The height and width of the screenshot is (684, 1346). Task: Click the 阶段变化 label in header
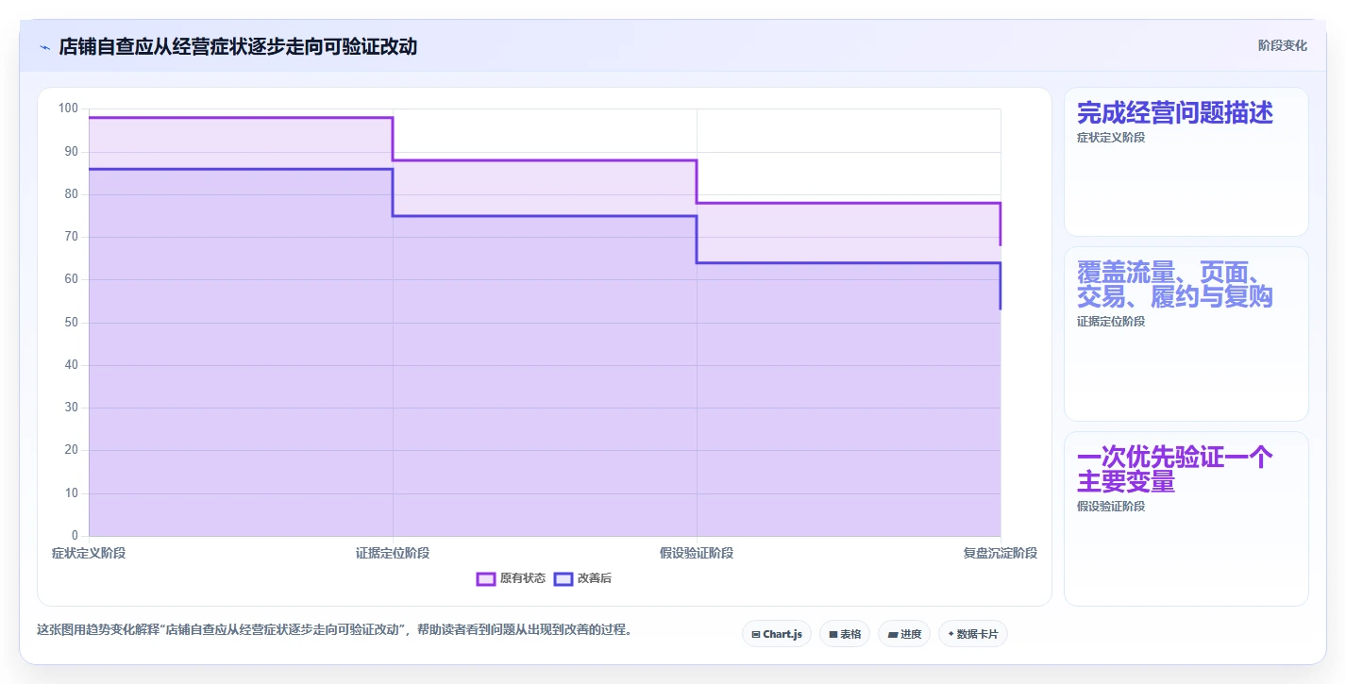pos(1282,45)
